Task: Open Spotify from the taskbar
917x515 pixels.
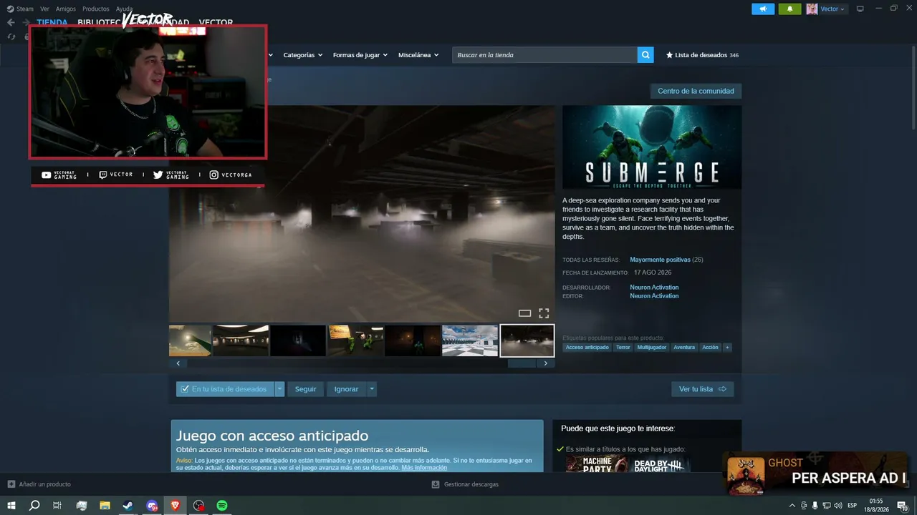Action: point(222,505)
